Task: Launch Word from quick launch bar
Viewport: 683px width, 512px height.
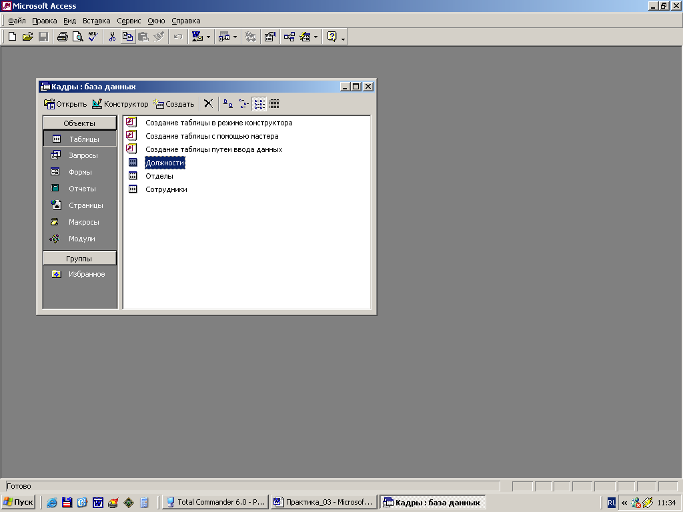Action: (98, 503)
